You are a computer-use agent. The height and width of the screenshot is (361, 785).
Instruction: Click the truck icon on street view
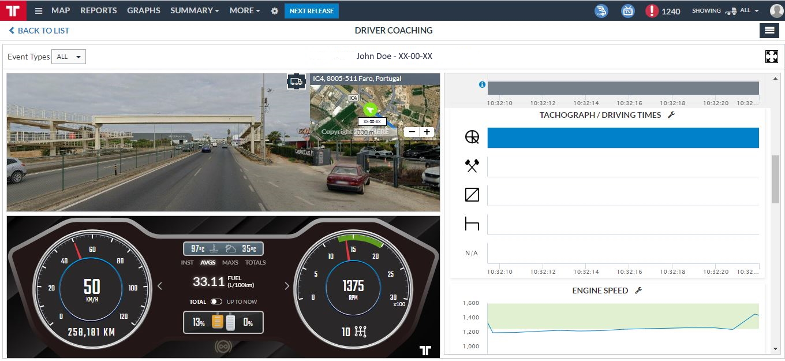tap(296, 81)
